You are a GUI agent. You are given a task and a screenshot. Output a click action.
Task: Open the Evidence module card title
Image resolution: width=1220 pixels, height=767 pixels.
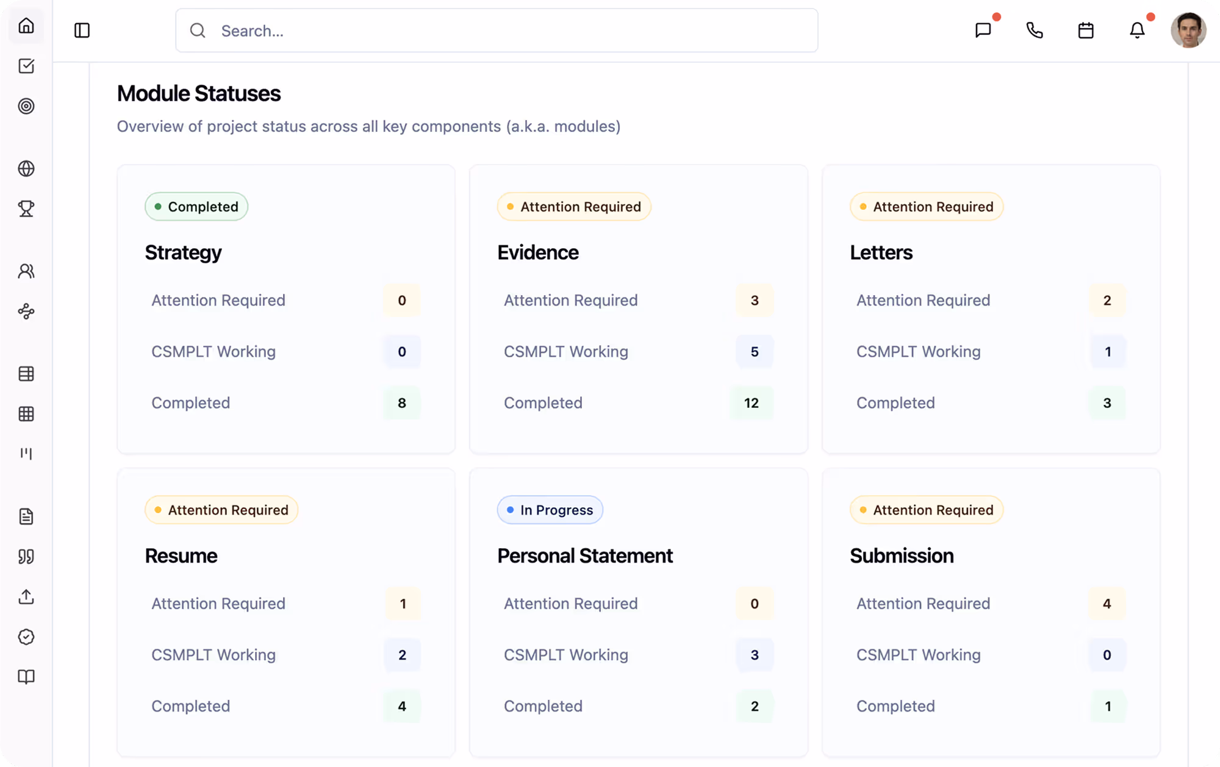537,252
